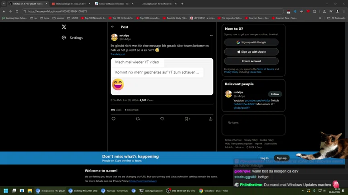Click the Create account button
348x195 pixels.
(x=251, y=61)
